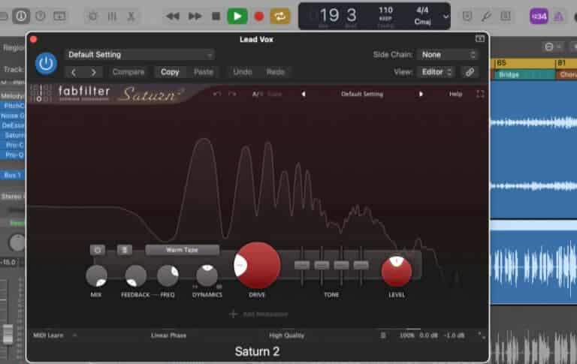Click the resize arrows icon in bottom bar
Viewport: 577px width, 364px height.
[482, 335]
